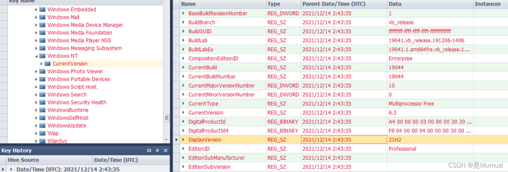
Task: Select the BuildBranch value name
Action: (202, 22)
